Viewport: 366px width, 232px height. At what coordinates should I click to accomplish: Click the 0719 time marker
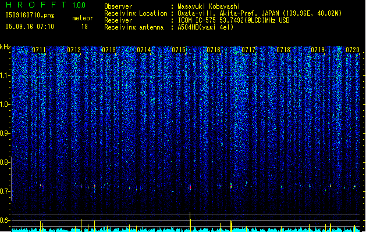click(x=318, y=50)
